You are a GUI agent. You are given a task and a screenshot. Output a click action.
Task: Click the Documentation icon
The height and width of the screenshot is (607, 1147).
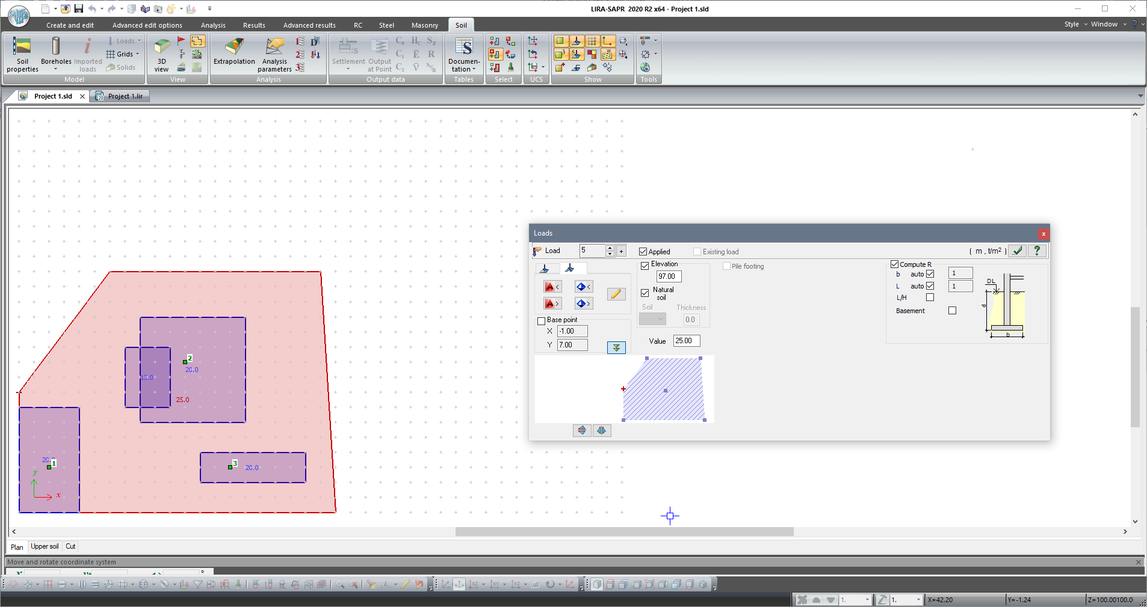(x=464, y=54)
